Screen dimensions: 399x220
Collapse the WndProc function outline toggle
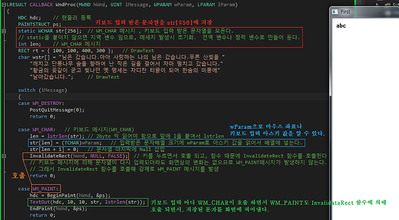point(4,4)
